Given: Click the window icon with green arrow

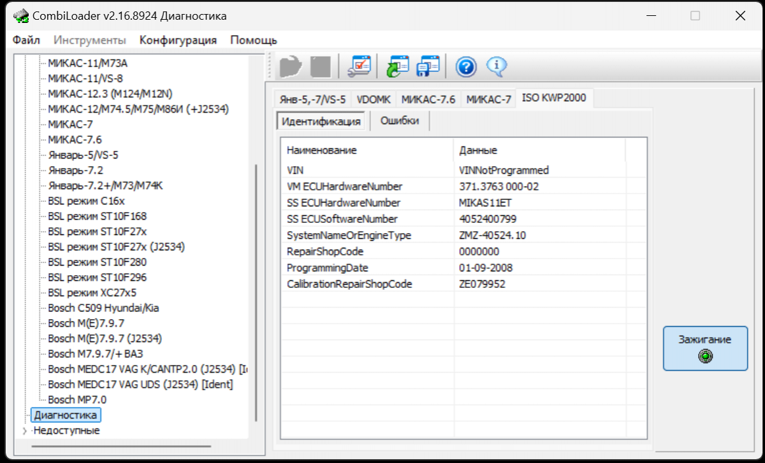Looking at the screenshot, I should (398, 66).
